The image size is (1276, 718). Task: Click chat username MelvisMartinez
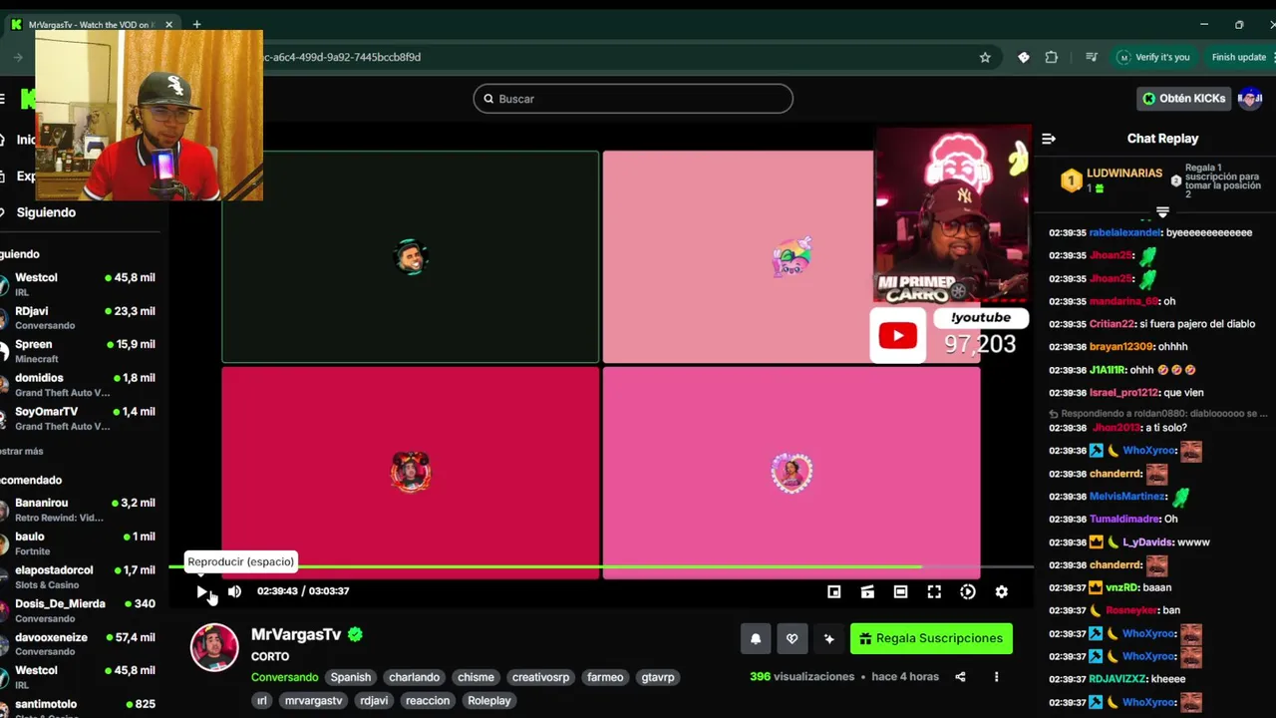click(1126, 496)
